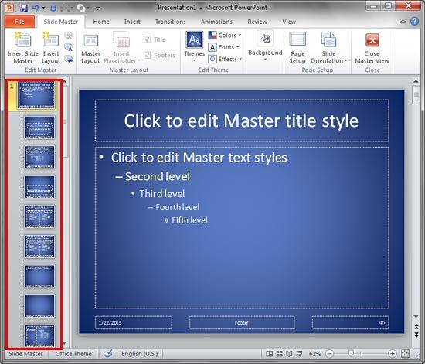The height and width of the screenshot is (364, 425).
Task: Click the Insert Slide Master icon
Action: 22,48
